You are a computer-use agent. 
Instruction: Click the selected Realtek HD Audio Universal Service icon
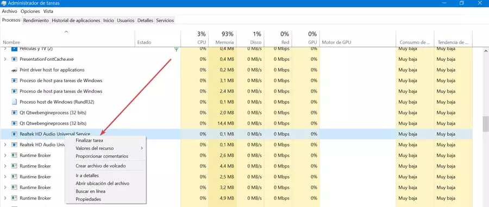14,134
